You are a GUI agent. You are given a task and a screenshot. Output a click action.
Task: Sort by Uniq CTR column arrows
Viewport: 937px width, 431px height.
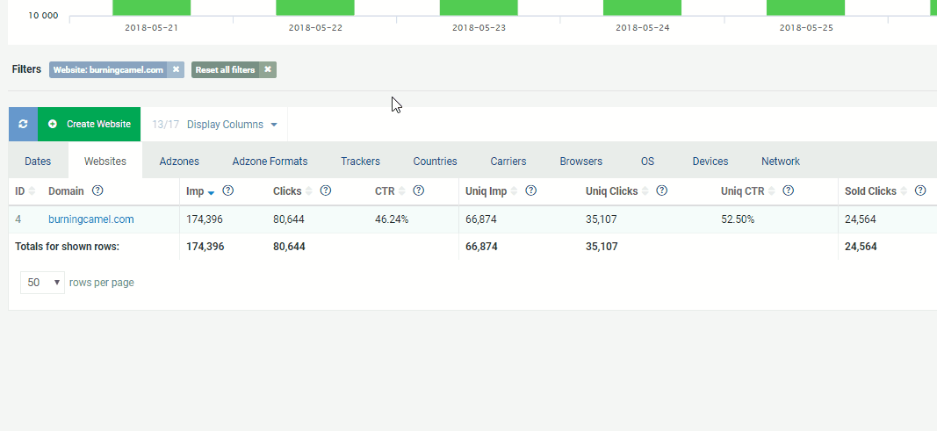(771, 191)
